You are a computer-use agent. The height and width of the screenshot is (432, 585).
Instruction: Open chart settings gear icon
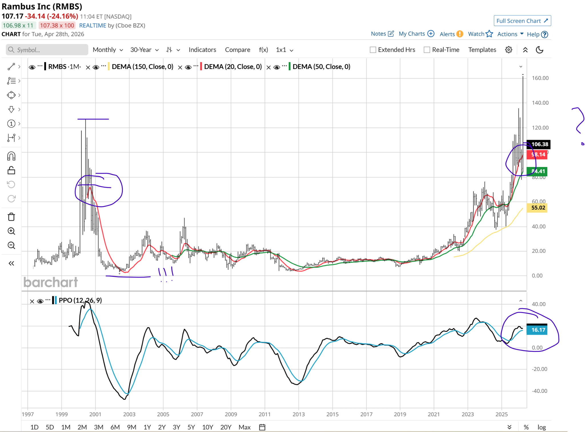tap(508, 50)
